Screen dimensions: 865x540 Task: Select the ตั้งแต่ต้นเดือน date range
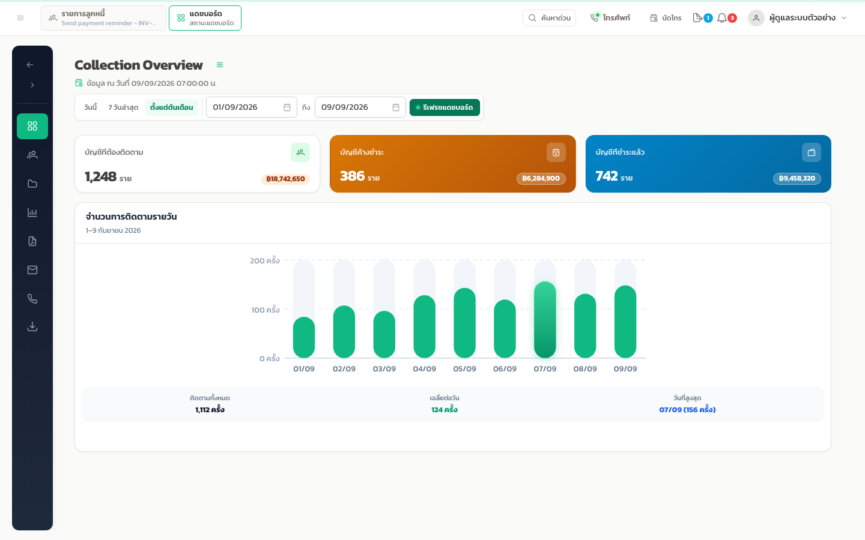[x=172, y=107]
